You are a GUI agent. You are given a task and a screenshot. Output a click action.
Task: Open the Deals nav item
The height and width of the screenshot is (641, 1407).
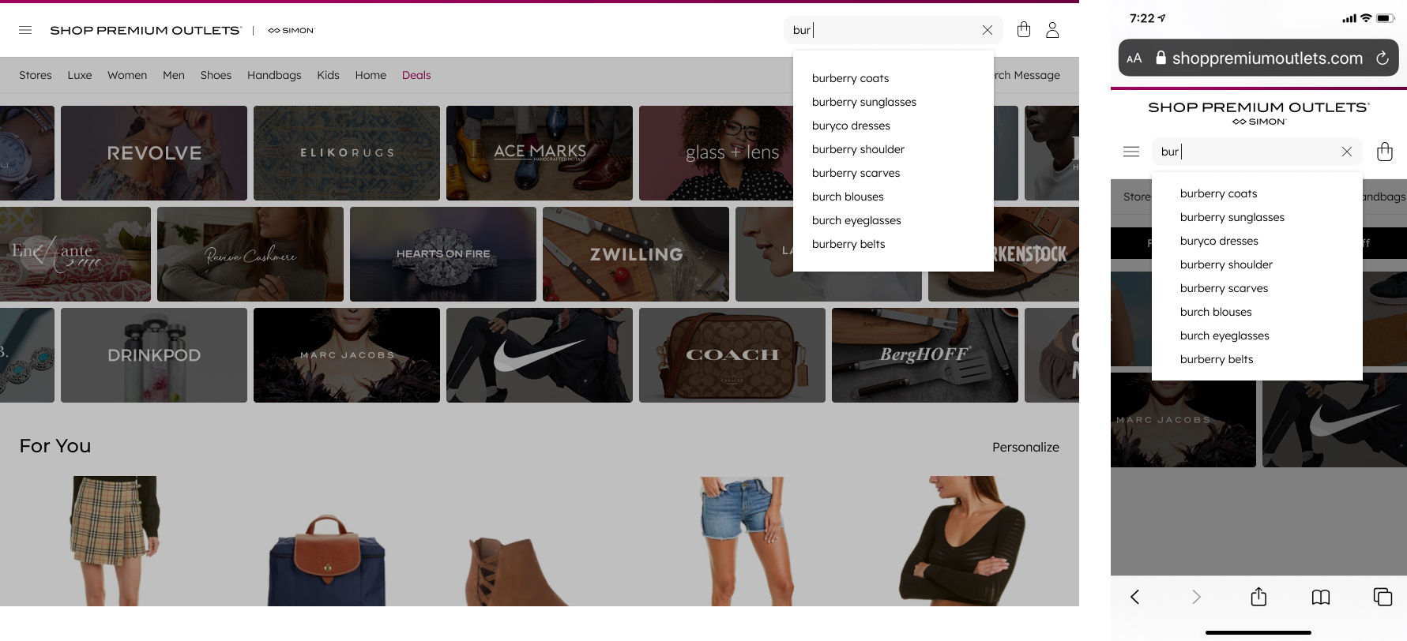[416, 75]
